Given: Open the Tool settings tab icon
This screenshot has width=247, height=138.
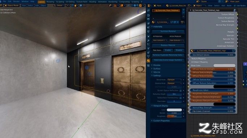Looking at the screenshot, I should point(148,10).
